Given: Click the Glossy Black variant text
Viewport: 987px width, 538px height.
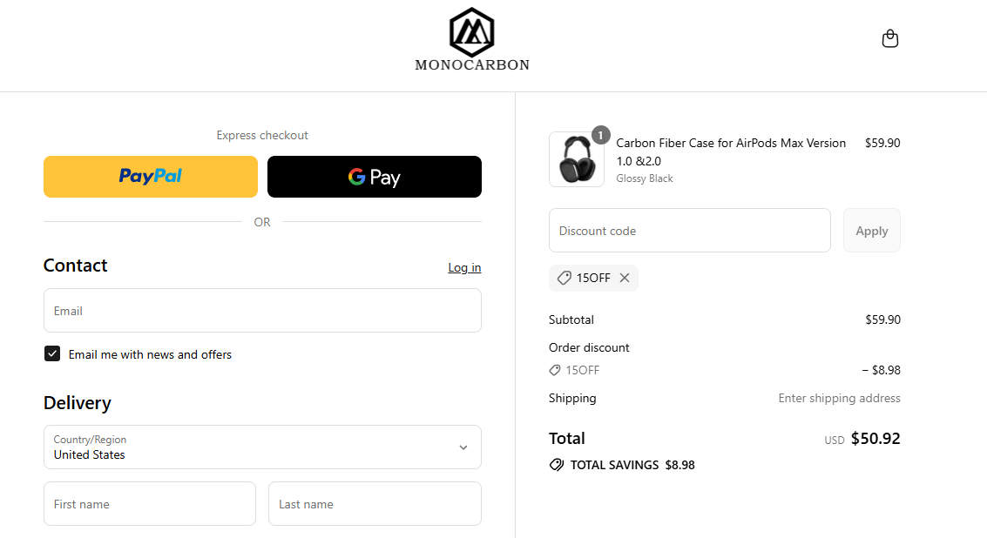Looking at the screenshot, I should pos(645,178).
